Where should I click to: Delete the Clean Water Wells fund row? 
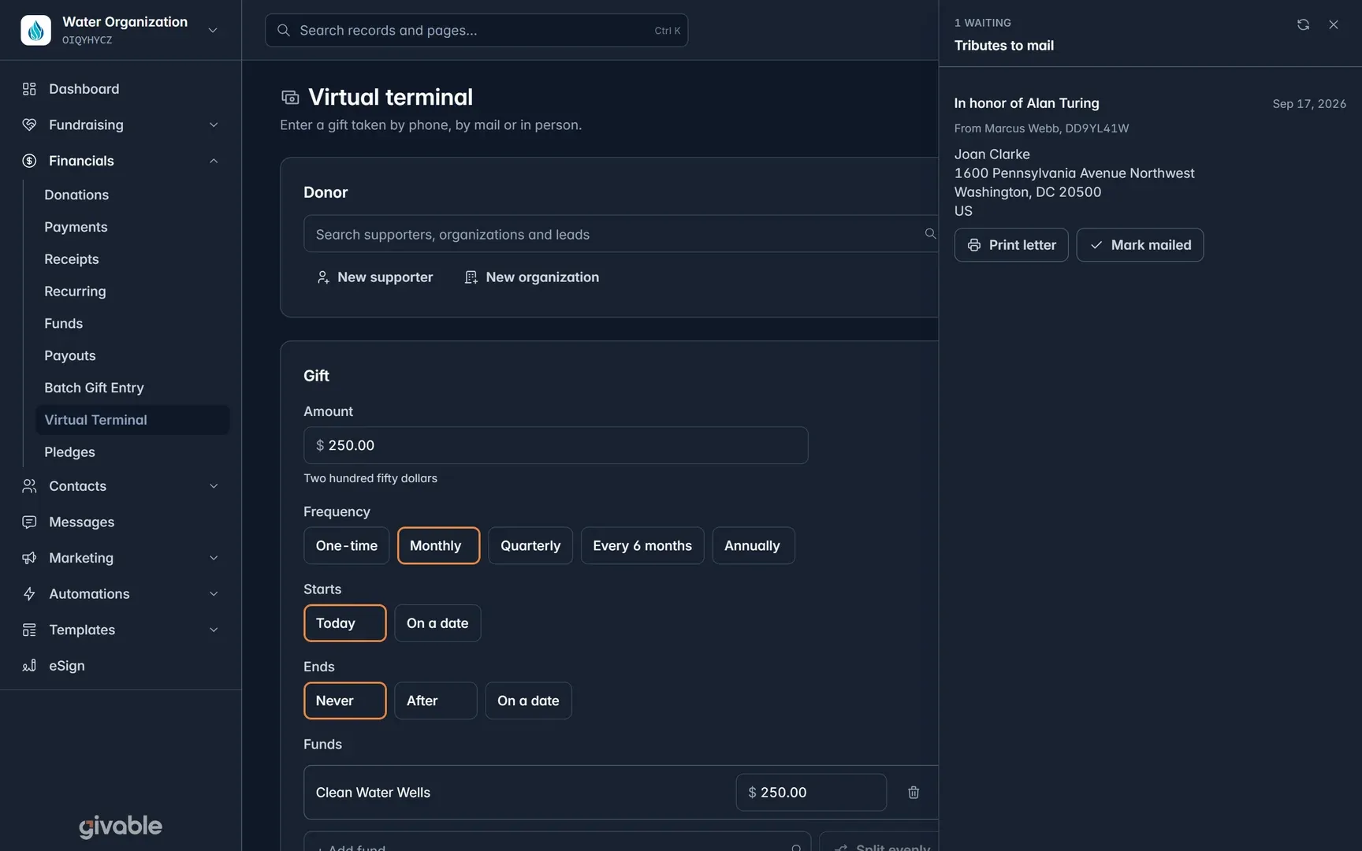(x=914, y=792)
